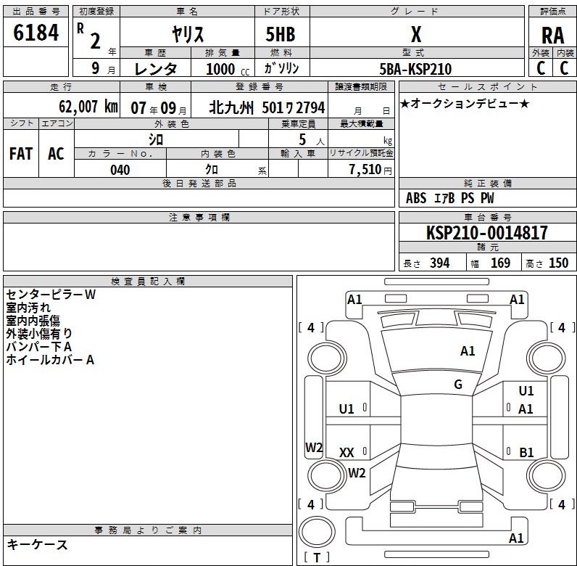The image size is (577, 566).
Task: Click the XX mark on the left rear door
Action: click(346, 453)
